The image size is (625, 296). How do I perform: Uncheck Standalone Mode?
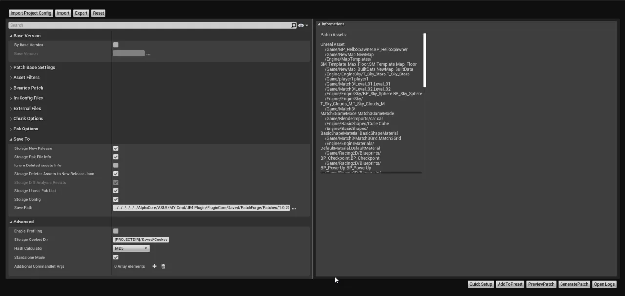116,257
